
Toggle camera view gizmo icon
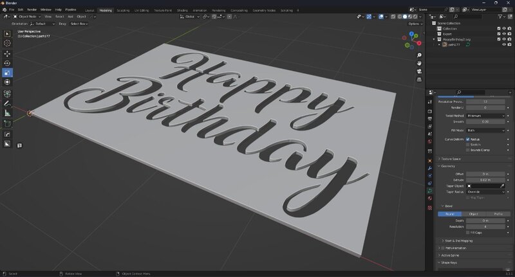click(x=419, y=71)
